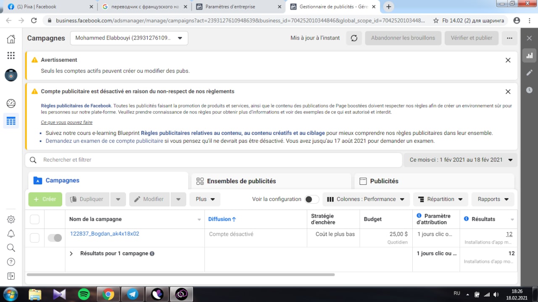Select the Campaigns table icon in sidebar

(x=11, y=121)
